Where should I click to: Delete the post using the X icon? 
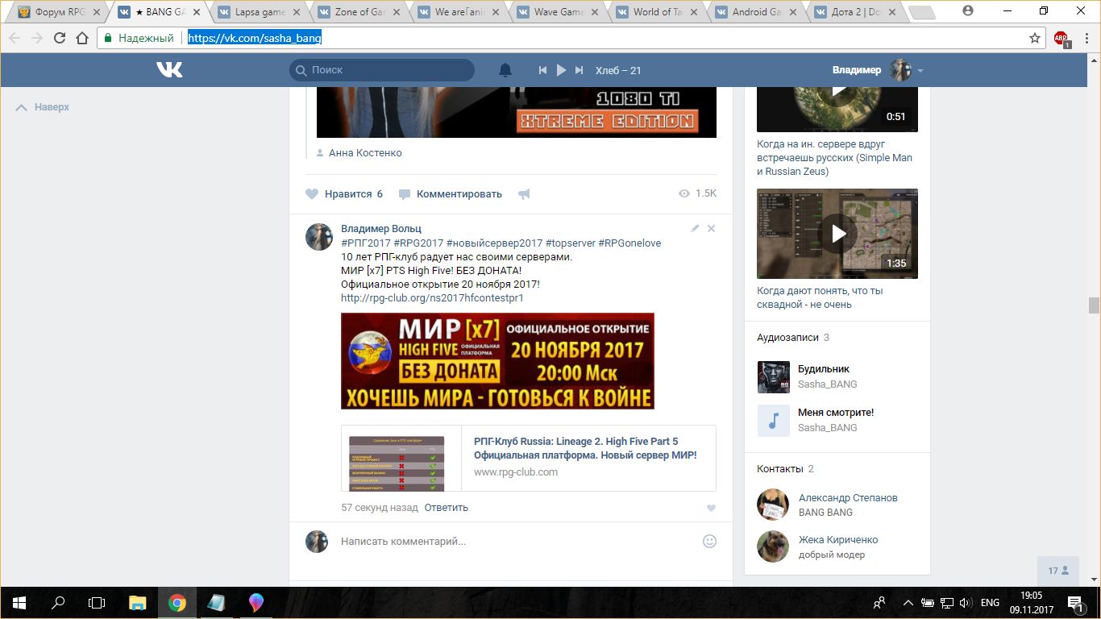pyautogui.click(x=711, y=229)
